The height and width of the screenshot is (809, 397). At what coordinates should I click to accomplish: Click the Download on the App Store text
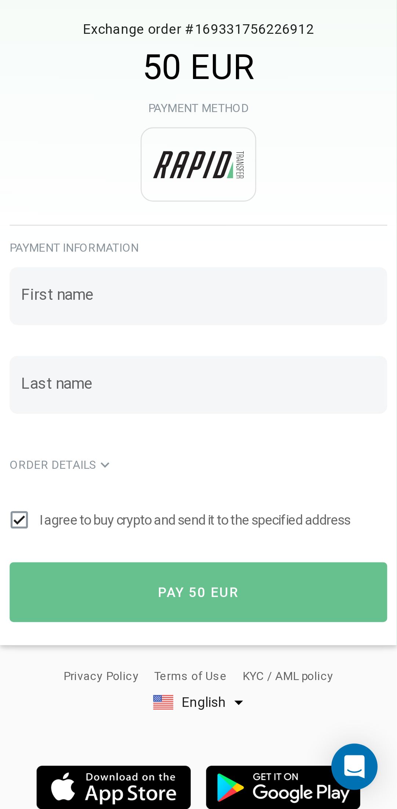tap(131, 787)
